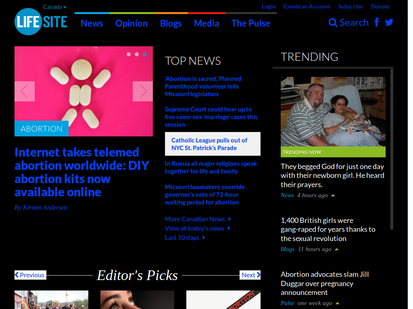Open 'They begged God for just one day' story

point(332,175)
